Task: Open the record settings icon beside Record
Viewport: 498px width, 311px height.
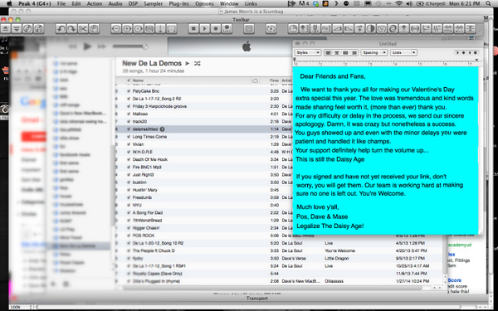Action: click(x=227, y=29)
